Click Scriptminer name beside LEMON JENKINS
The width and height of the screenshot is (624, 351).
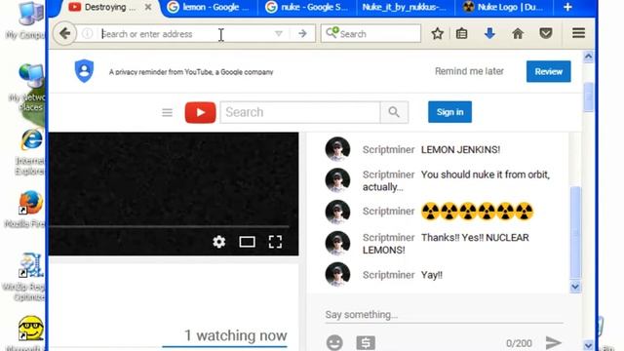(388, 149)
